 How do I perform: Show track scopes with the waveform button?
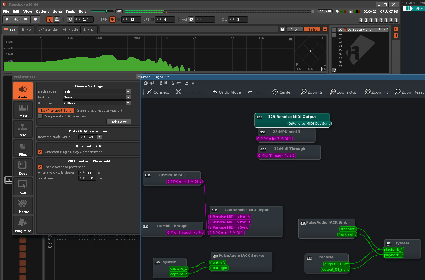click(295, 29)
